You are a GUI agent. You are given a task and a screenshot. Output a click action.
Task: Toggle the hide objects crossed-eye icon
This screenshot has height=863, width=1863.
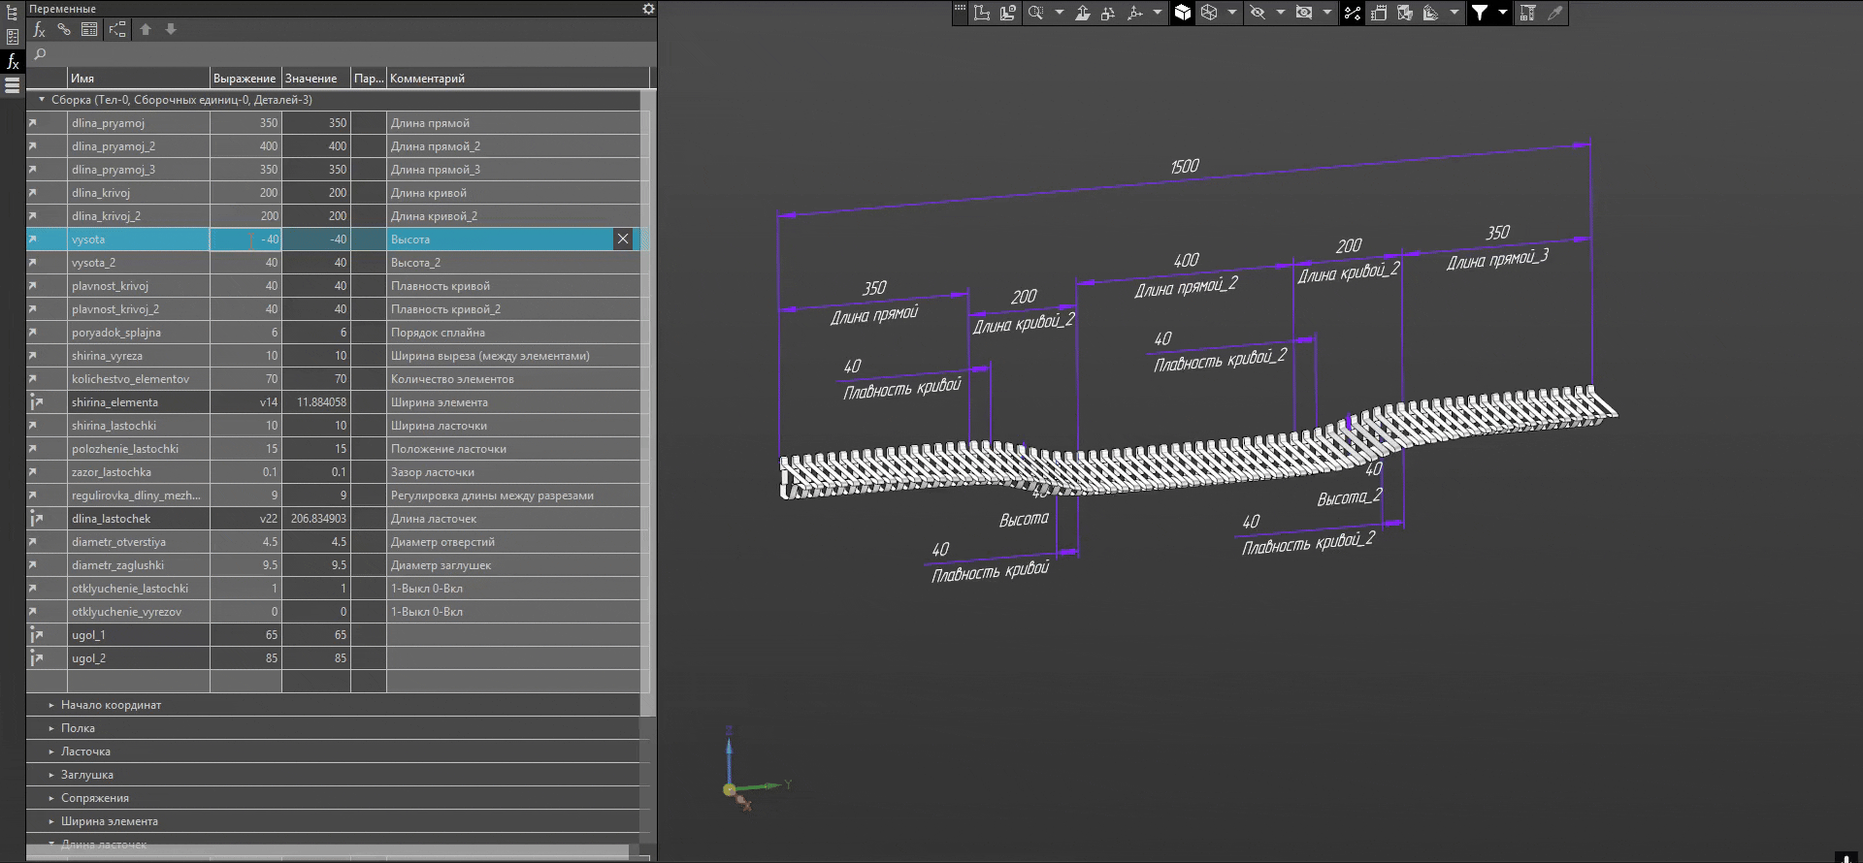pos(1258,13)
